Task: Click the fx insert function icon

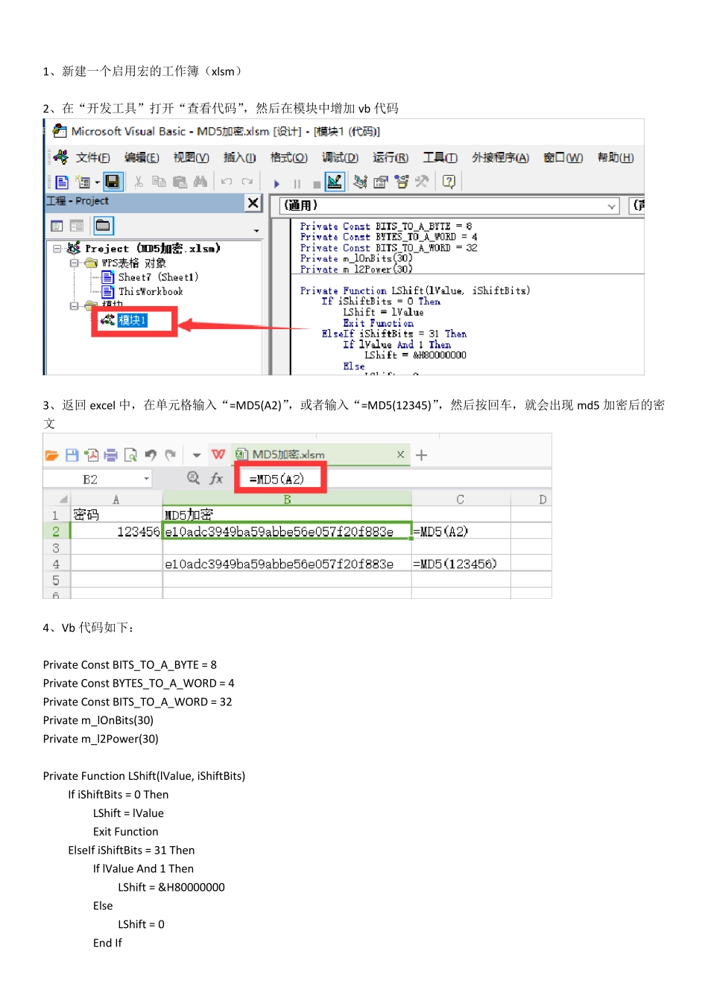Action: click(x=216, y=478)
